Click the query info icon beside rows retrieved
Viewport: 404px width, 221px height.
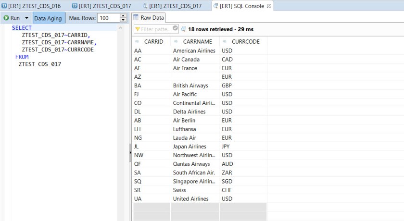point(183,29)
